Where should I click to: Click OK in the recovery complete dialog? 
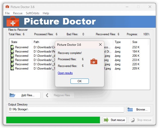(x=79, y=81)
